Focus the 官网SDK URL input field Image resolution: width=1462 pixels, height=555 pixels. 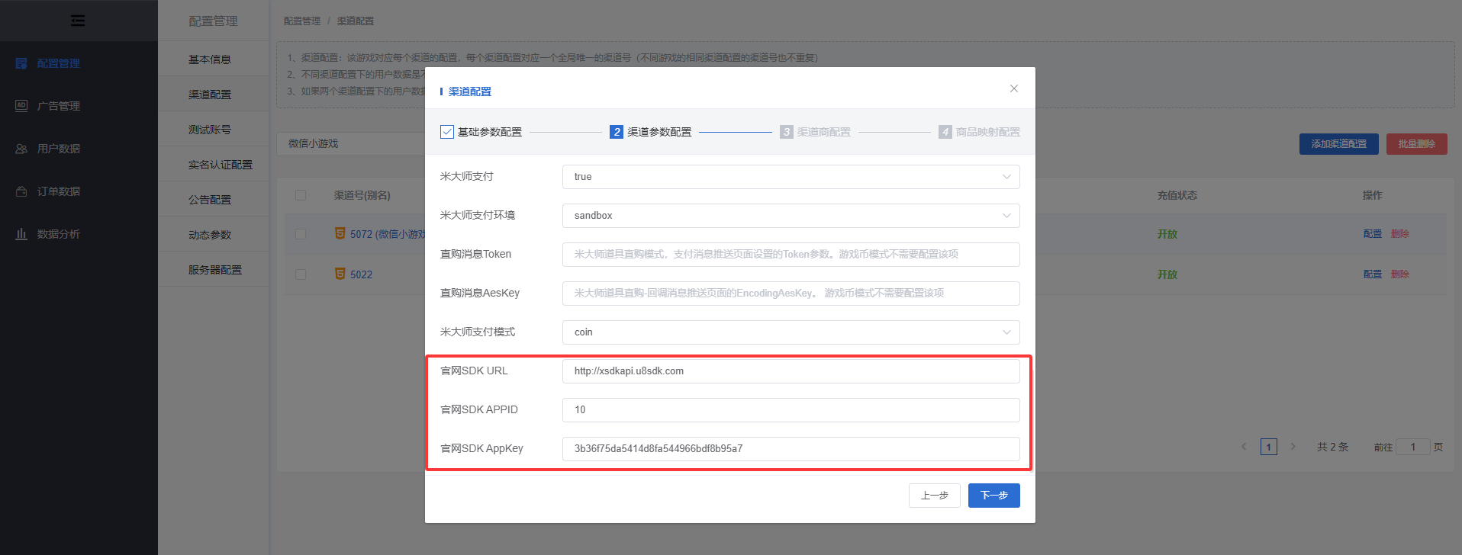click(x=791, y=371)
